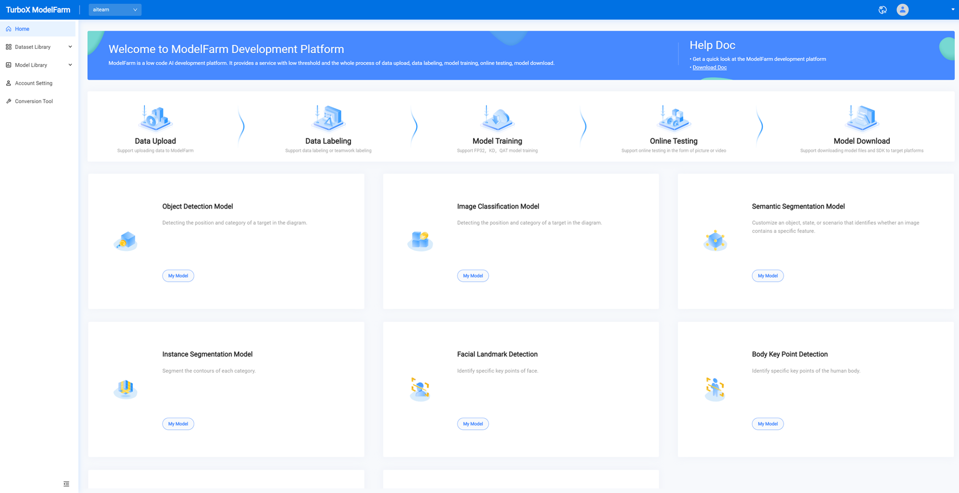
Task: Open My Model under Body Key Point Detection
Action: pyautogui.click(x=768, y=424)
